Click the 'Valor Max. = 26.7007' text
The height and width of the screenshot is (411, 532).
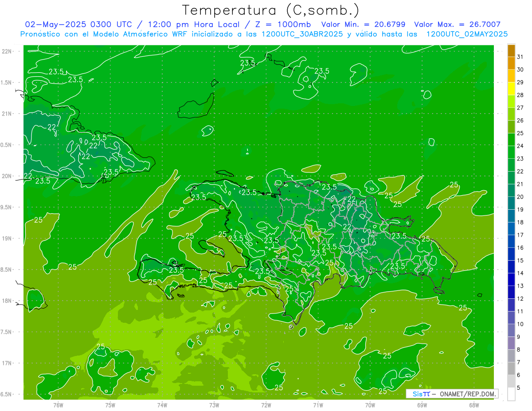tap(457, 24)
